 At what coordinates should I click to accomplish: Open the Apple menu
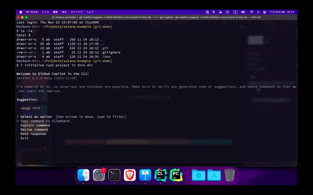click(21, 12)
